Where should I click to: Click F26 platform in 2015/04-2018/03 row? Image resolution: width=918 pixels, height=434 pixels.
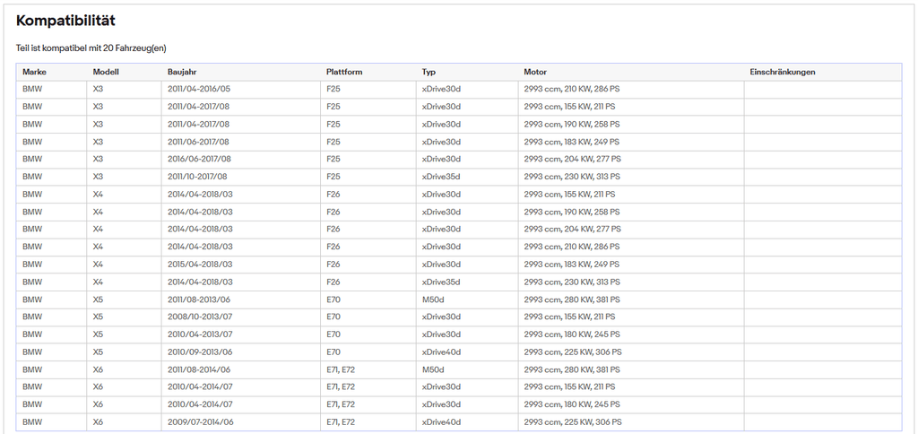pos(333,265)
